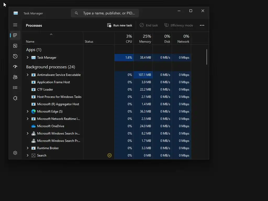This screenshot has width=268, height=201.
Task: Click the Efficiency mode button
Action: coord(178,25)
